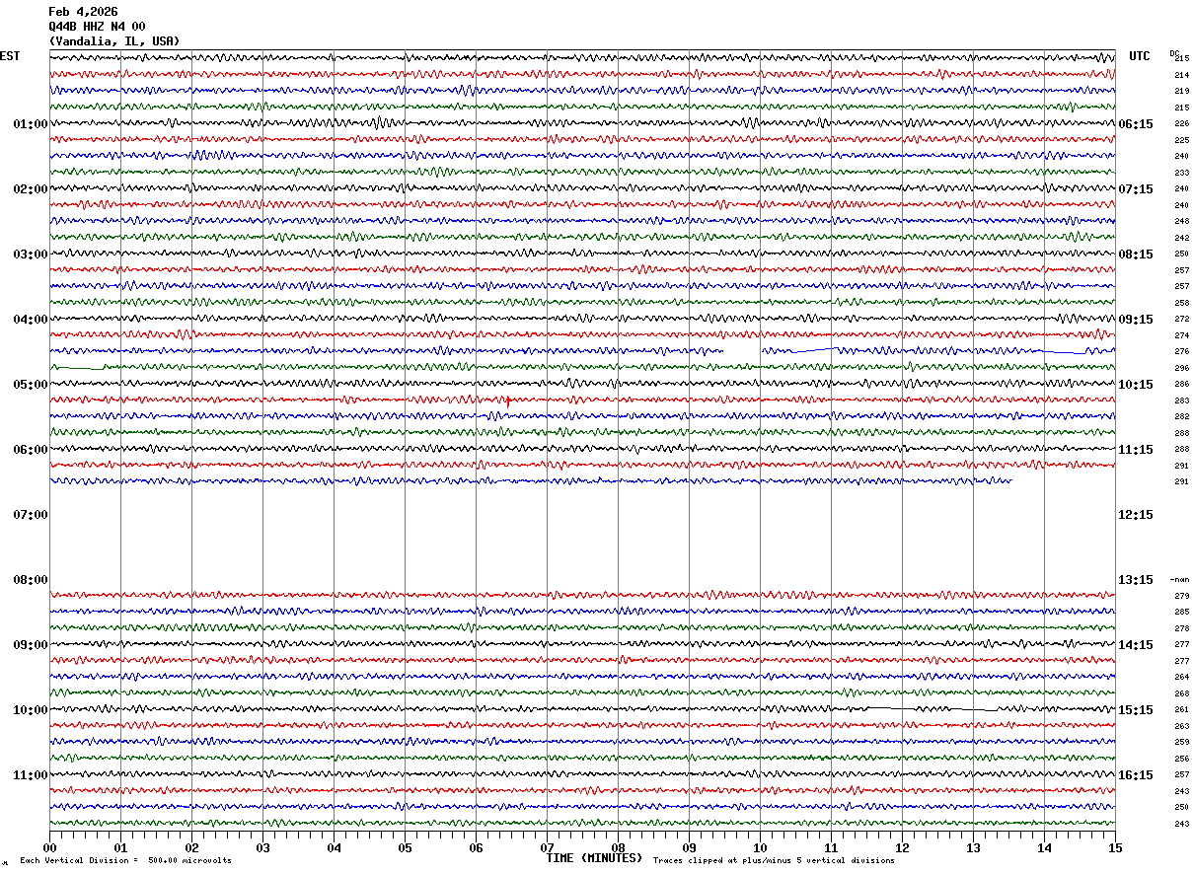The height and width of the screenshot is (874, 1194).
Task: Select the "08:00" EST time label
Action: 31,580
